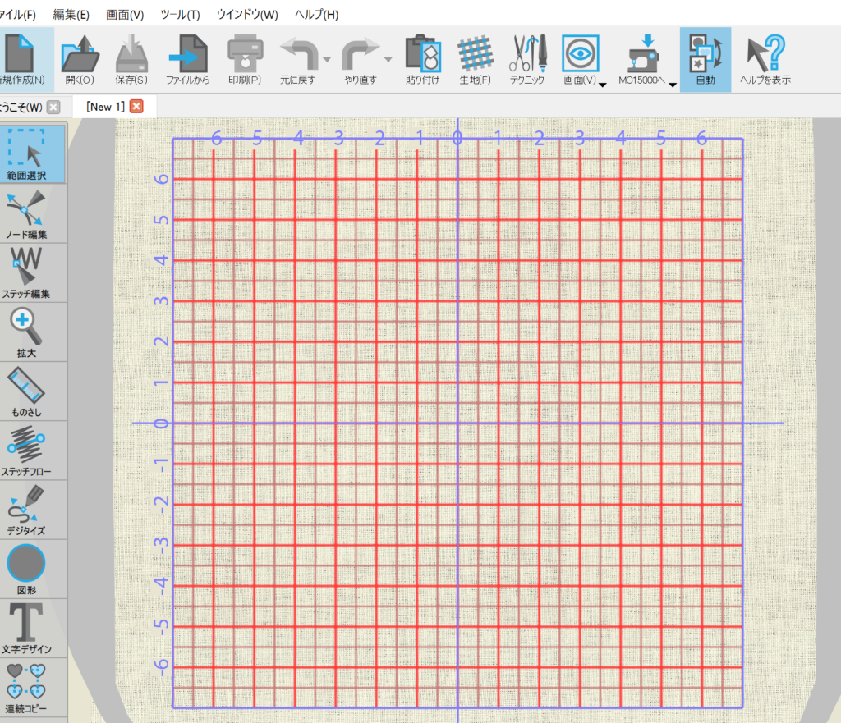Click the ヘルプを表示 help button
Viewport: 841px width, 723px height.
[x=765, y=60]
